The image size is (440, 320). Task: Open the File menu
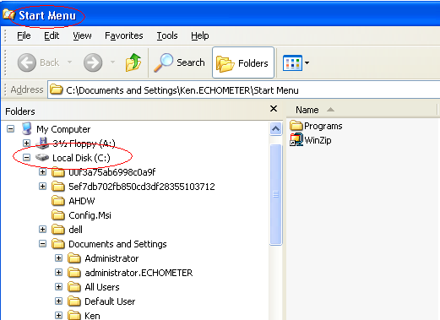pyautogui.click(x=24, y=35)
